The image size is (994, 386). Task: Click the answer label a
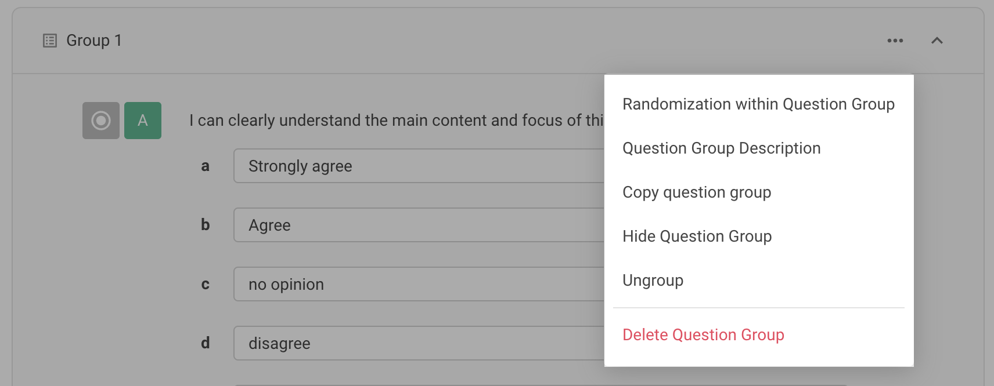(205, 166)
